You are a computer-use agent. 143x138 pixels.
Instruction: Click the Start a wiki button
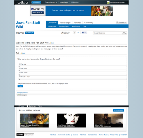point(36,3)
